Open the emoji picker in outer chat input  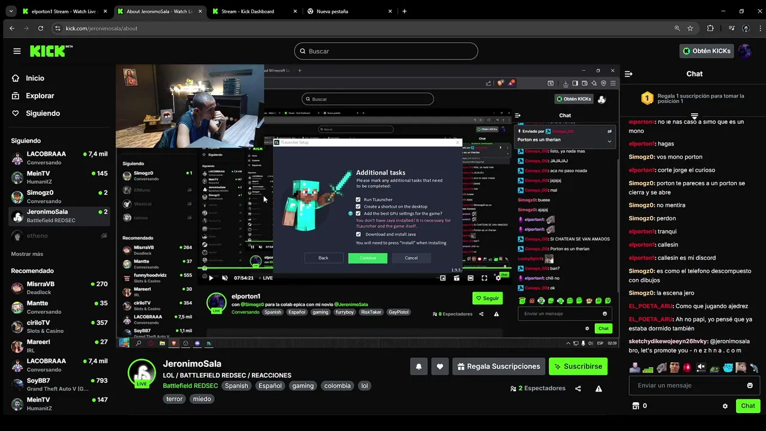750,386
